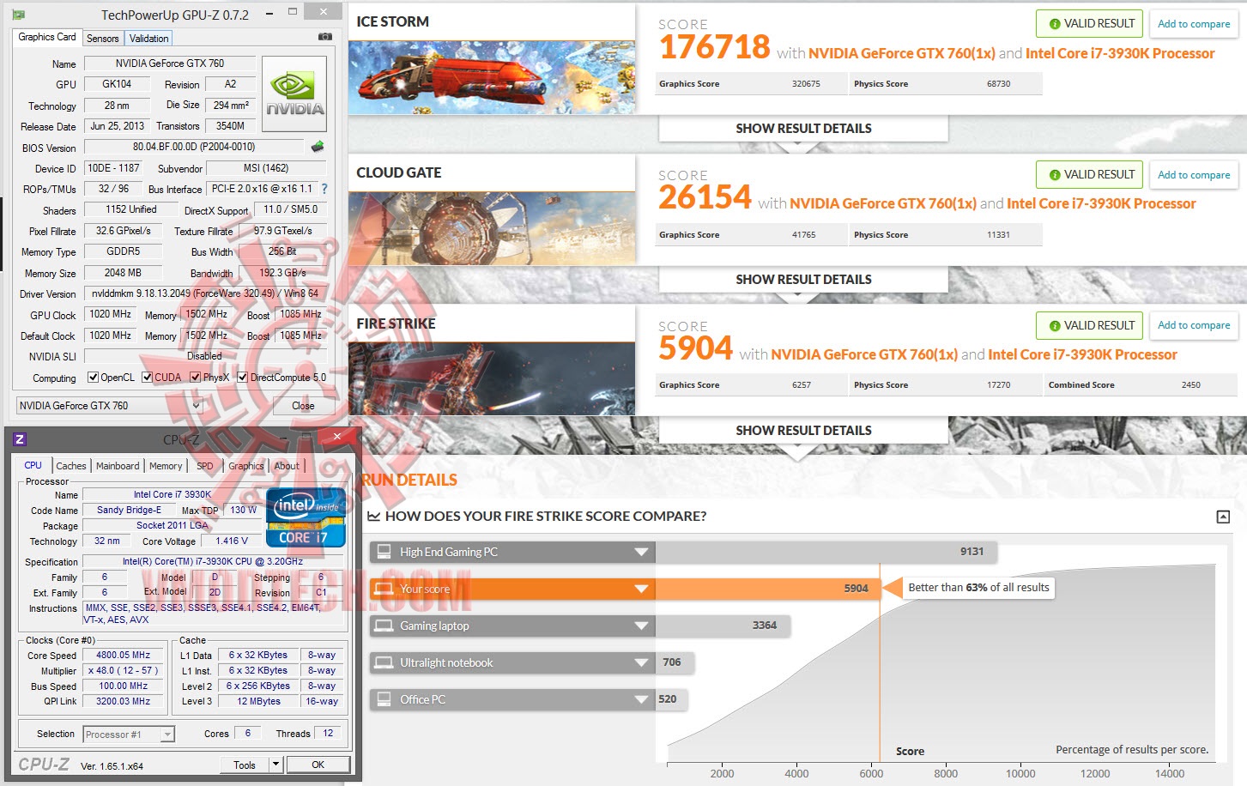Viewport: 1247px width, 786px height.
Task: Click the Core Speed value 4800.05 MHz
Action: (x=123, y=656)
